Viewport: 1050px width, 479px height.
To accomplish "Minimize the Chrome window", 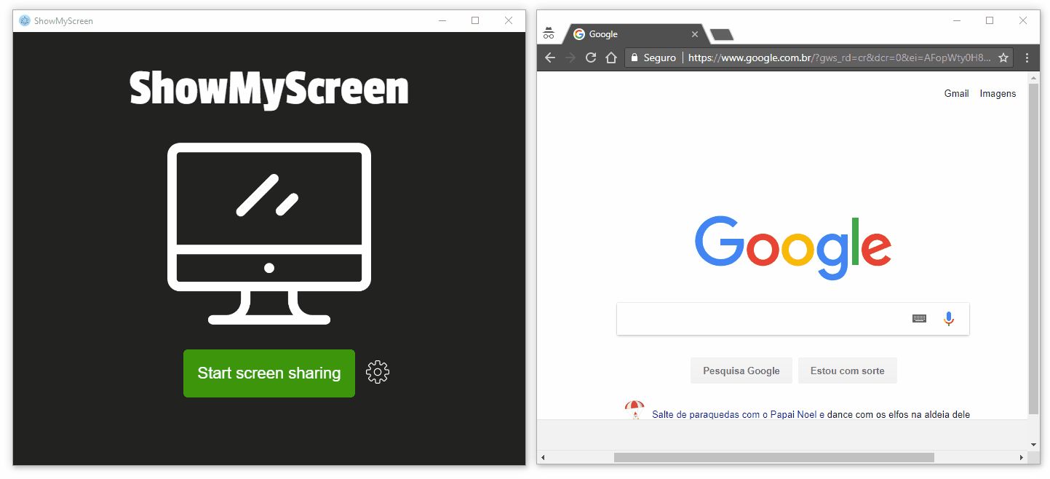I will pos(957,20).
